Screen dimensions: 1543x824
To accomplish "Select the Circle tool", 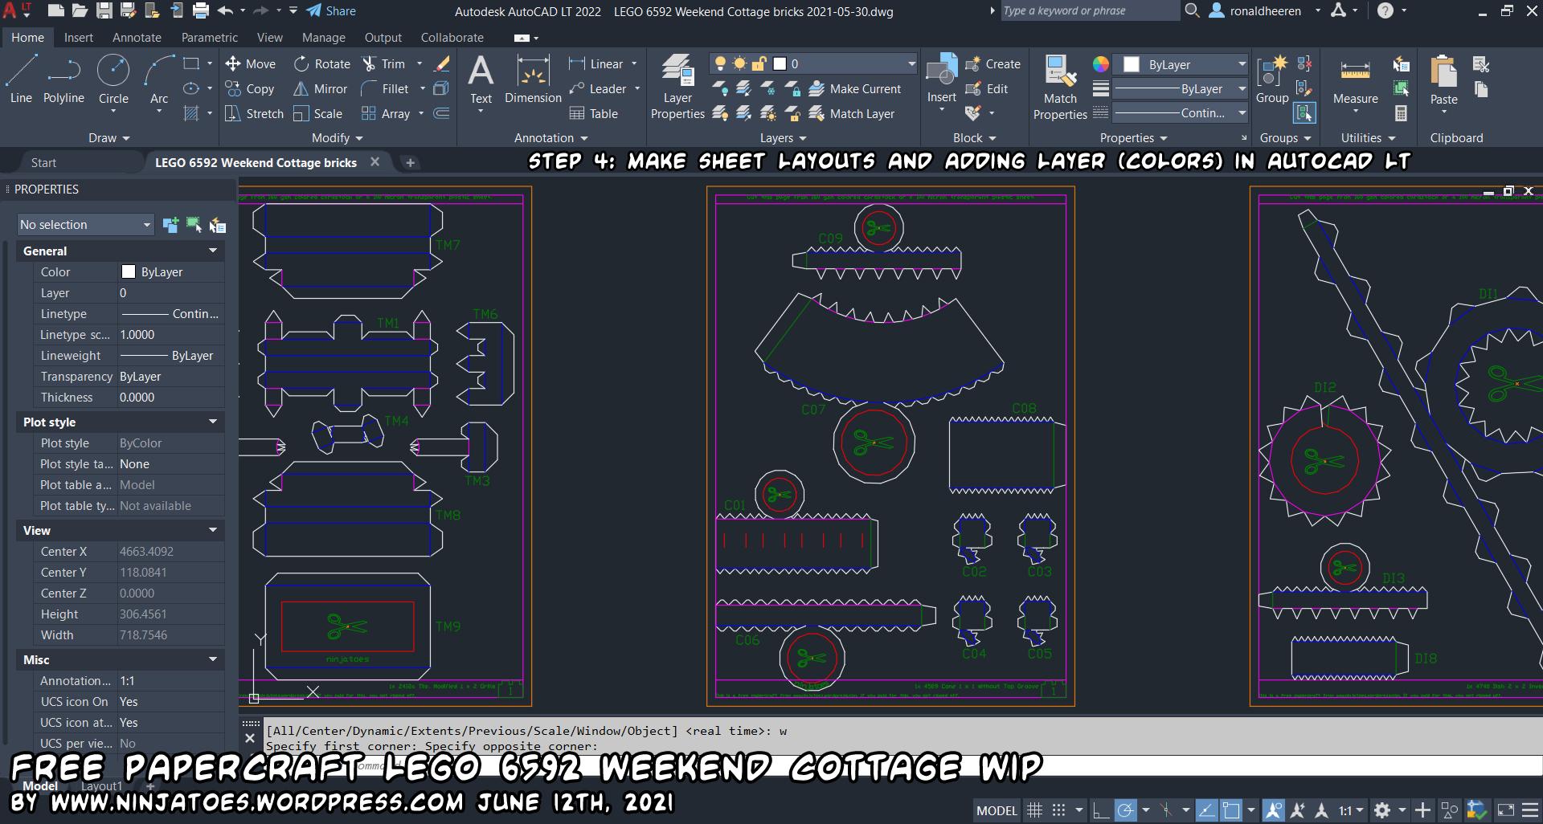I will coord(113,80).
